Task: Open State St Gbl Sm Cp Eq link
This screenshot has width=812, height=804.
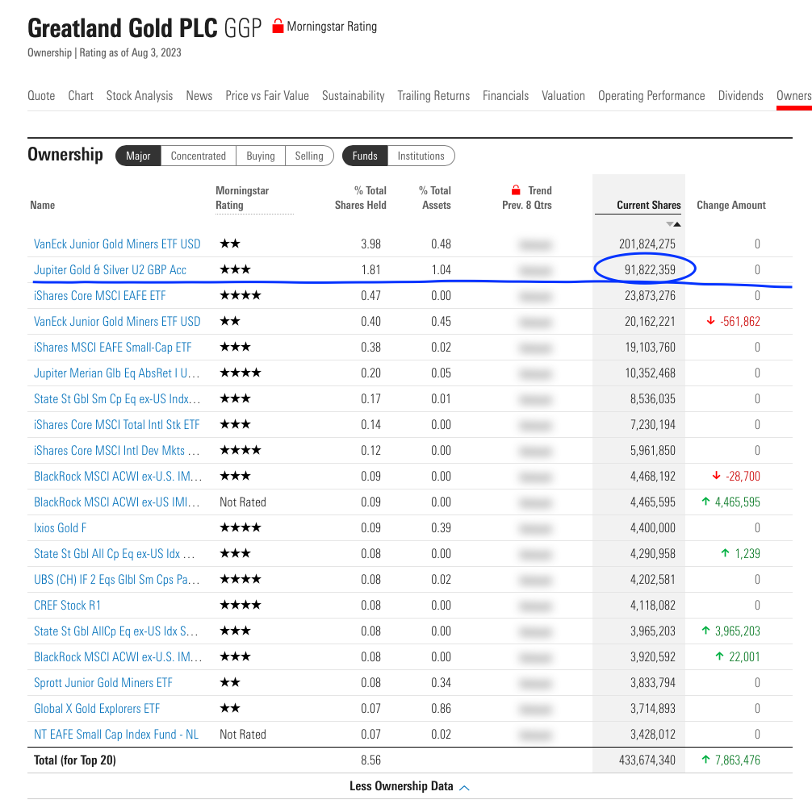Action: click(117, 399)
